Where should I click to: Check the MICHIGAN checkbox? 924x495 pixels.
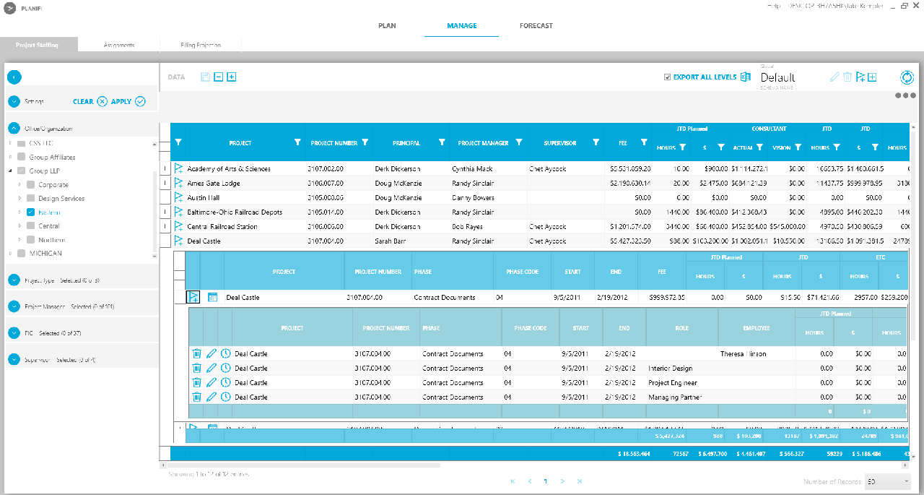tap(22, 254)
